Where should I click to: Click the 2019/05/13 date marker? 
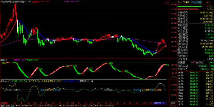click(160, 103)
